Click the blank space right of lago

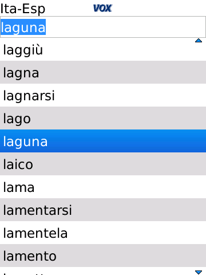pos(118,118)
